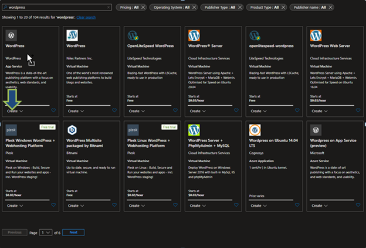Click the Wordpress on Ubuntu 14.04 logo

(x=255, y=130)
